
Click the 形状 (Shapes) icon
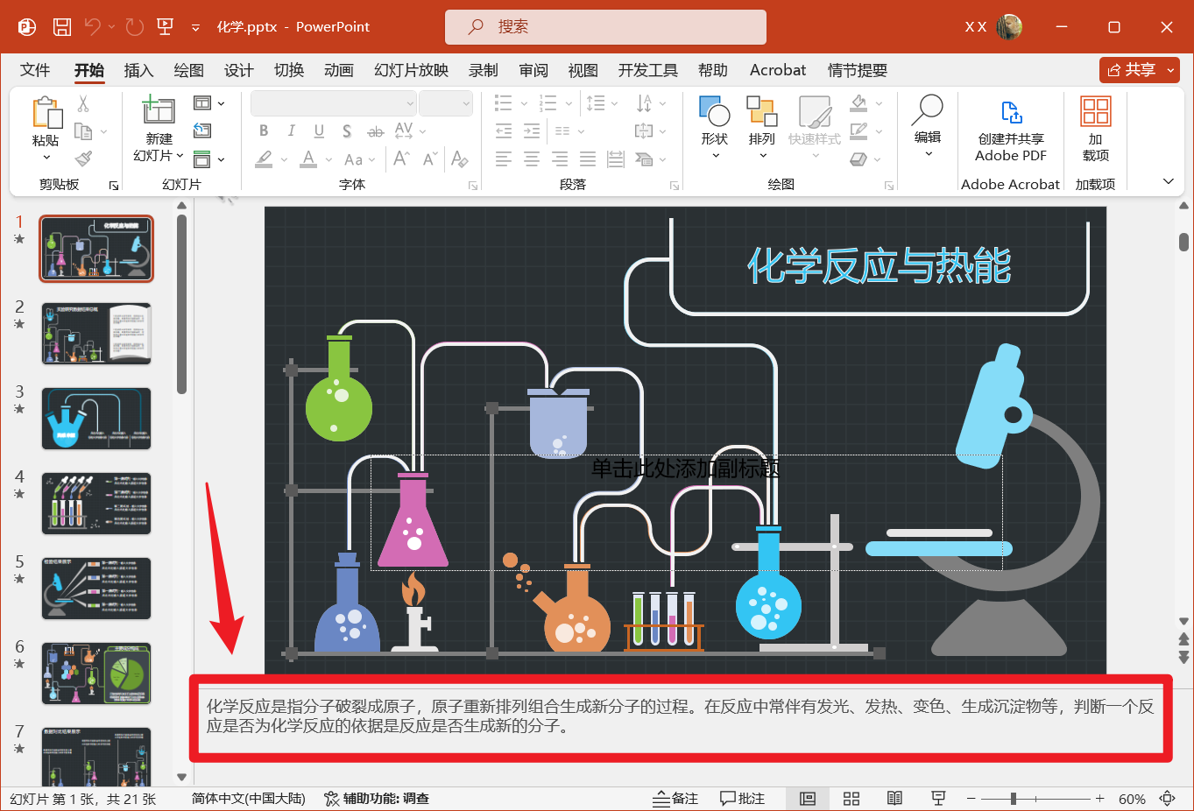pos(714,118)
